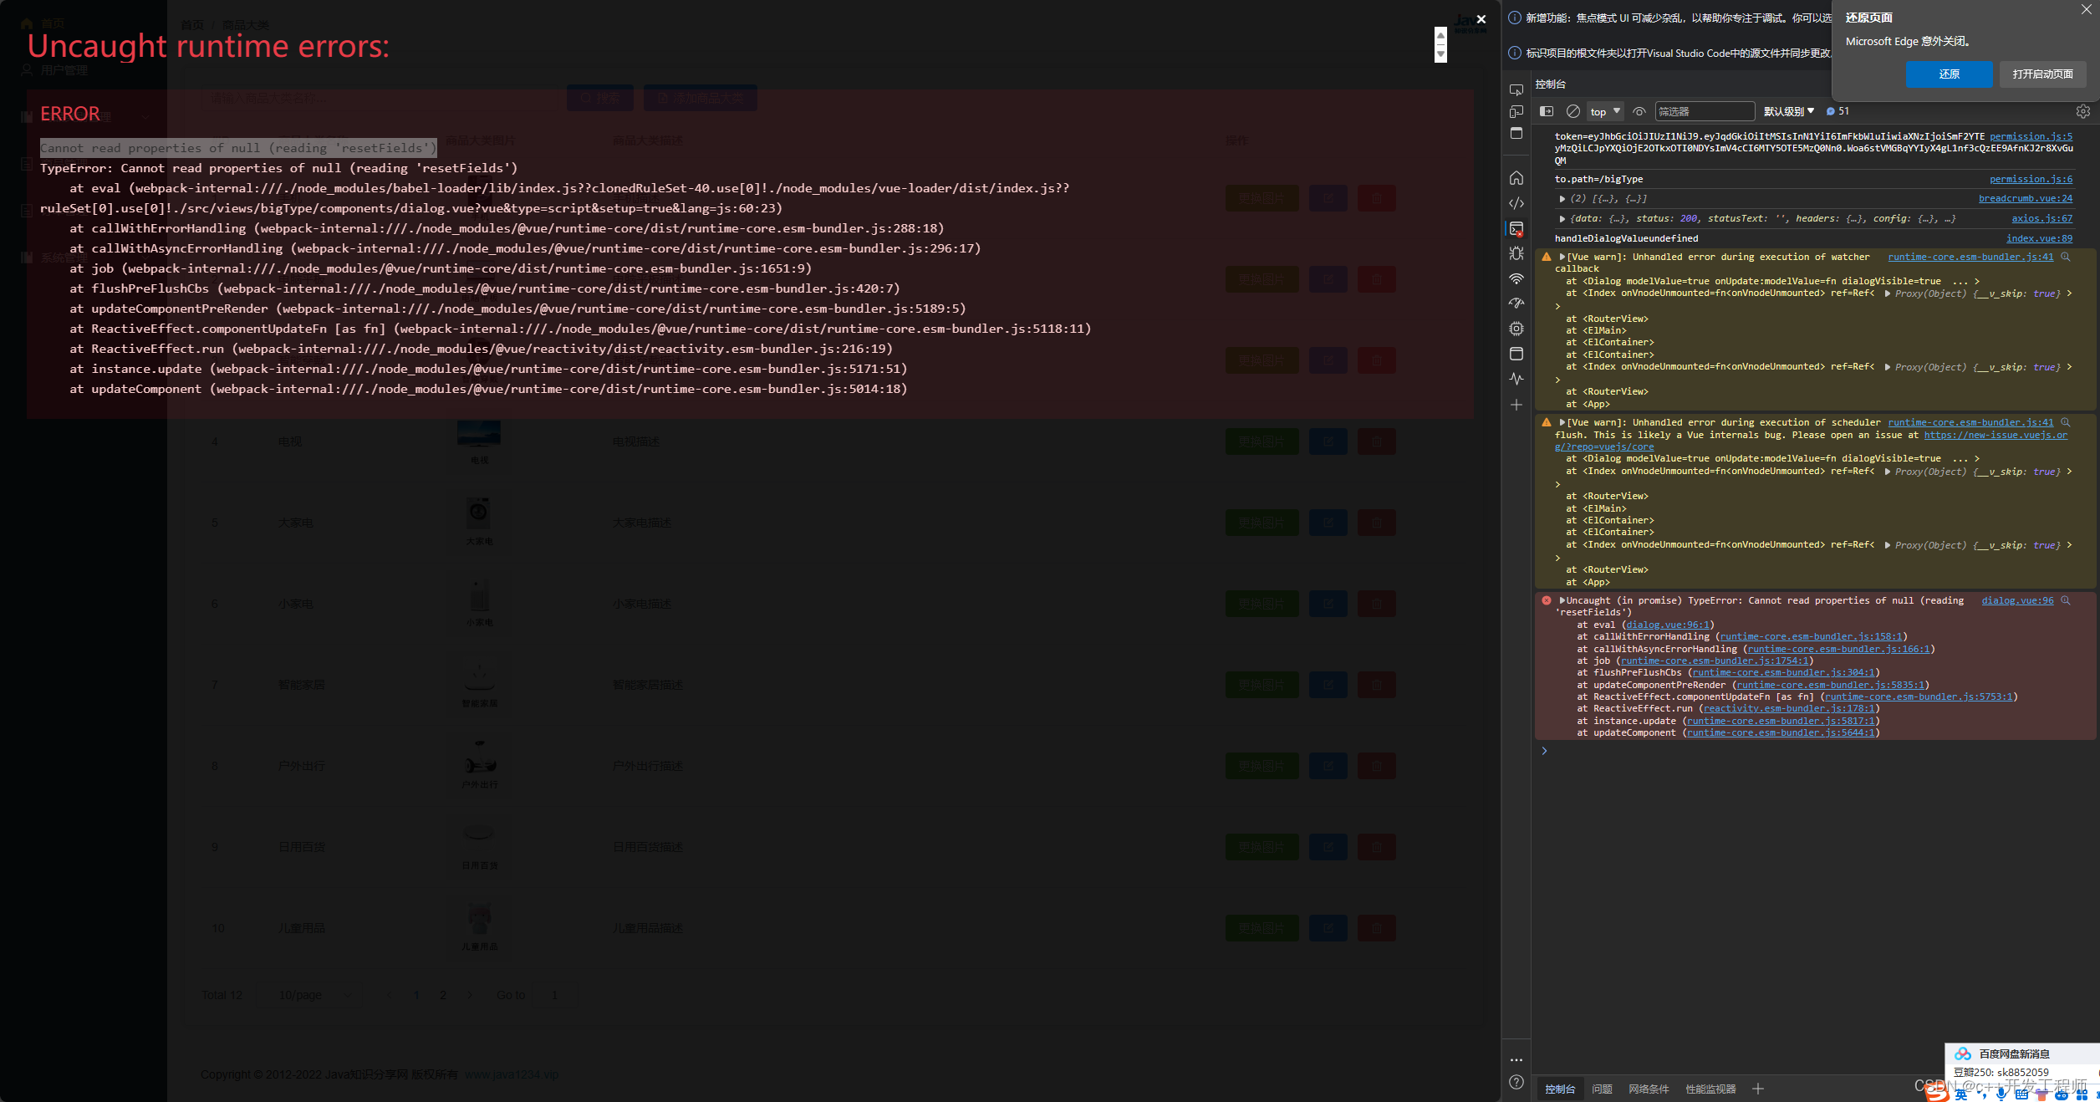The image size is (2100, 1102).
Task: Expand the (2) [{…}, {…}] array entry
Action: (x=1562, y=199)
